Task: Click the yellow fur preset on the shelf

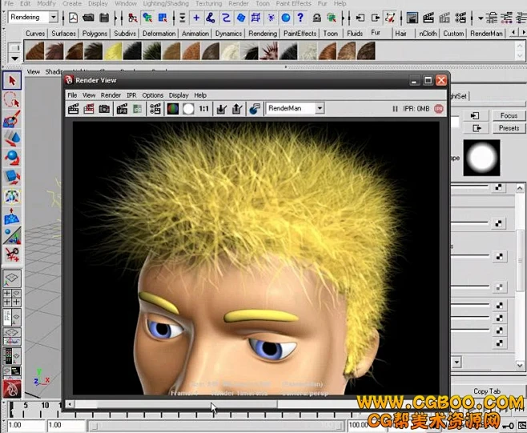Action: point(113,51)
